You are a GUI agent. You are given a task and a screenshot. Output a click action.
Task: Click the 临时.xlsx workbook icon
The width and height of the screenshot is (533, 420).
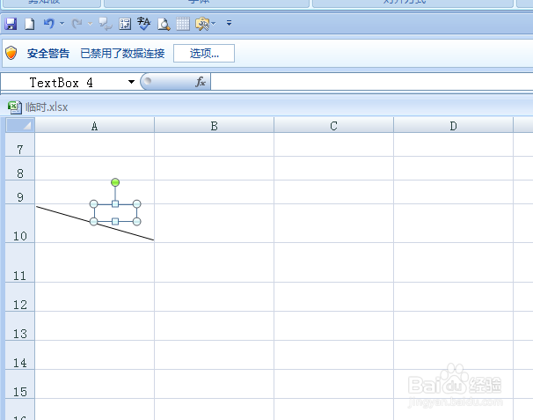click(x=15, y=107)
